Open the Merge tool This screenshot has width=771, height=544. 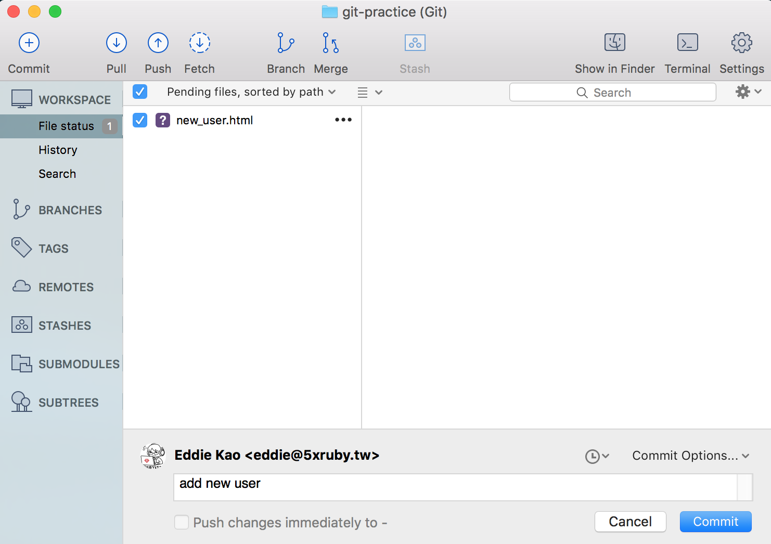point(330,43)
